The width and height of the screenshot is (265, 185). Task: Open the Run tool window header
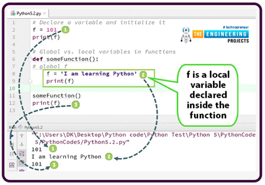coord(12,127)
